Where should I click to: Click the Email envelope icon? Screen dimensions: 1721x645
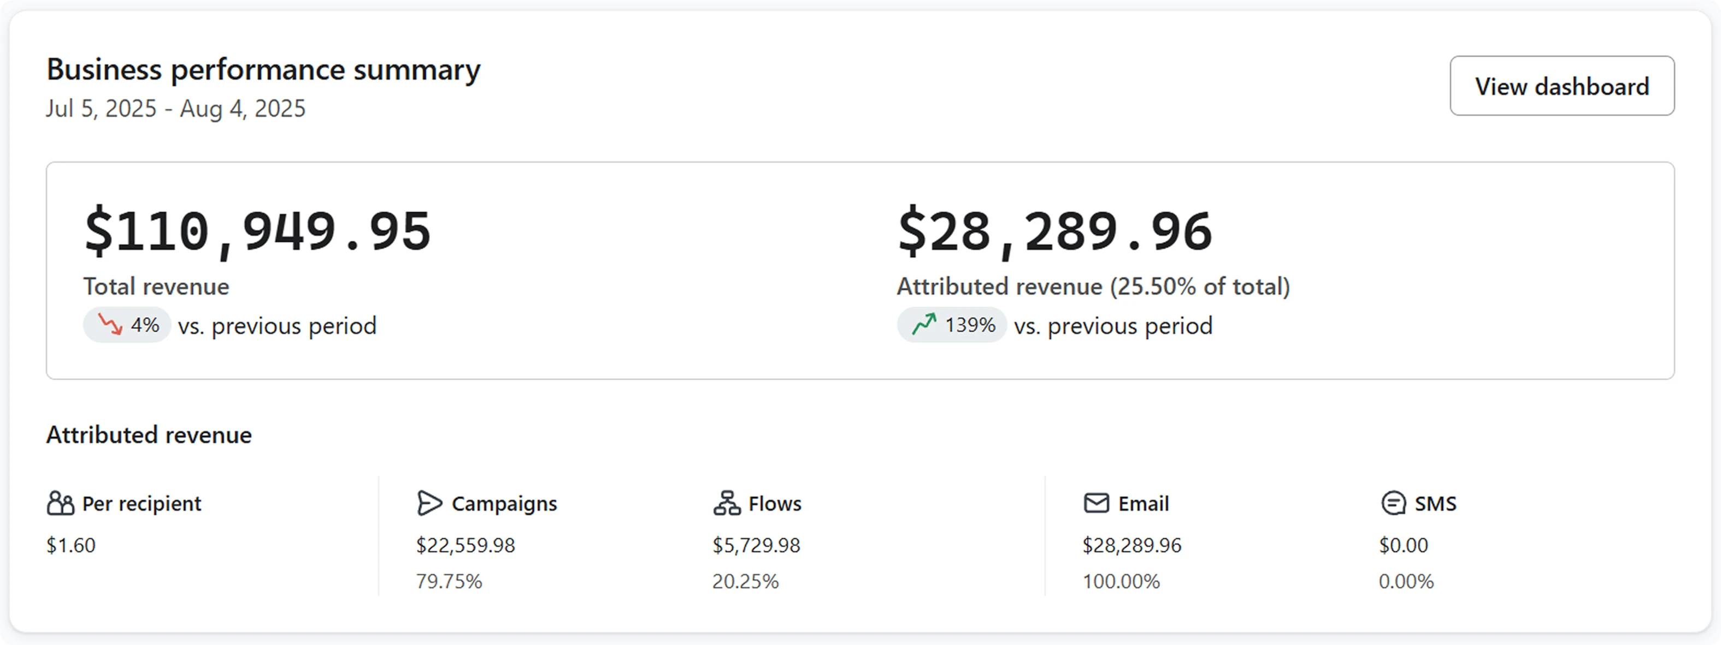[x=1095, y=503]
